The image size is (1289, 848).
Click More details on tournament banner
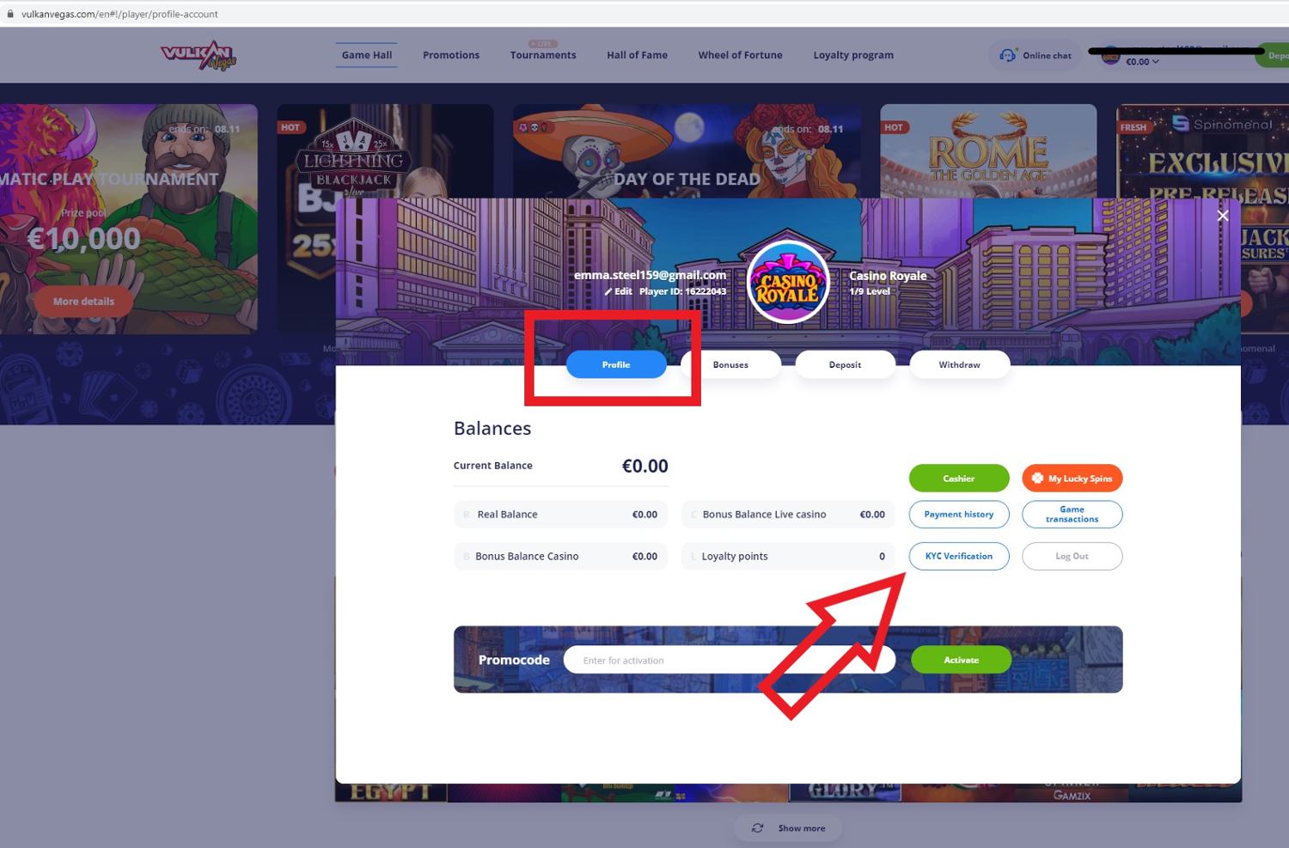(83, 302)
